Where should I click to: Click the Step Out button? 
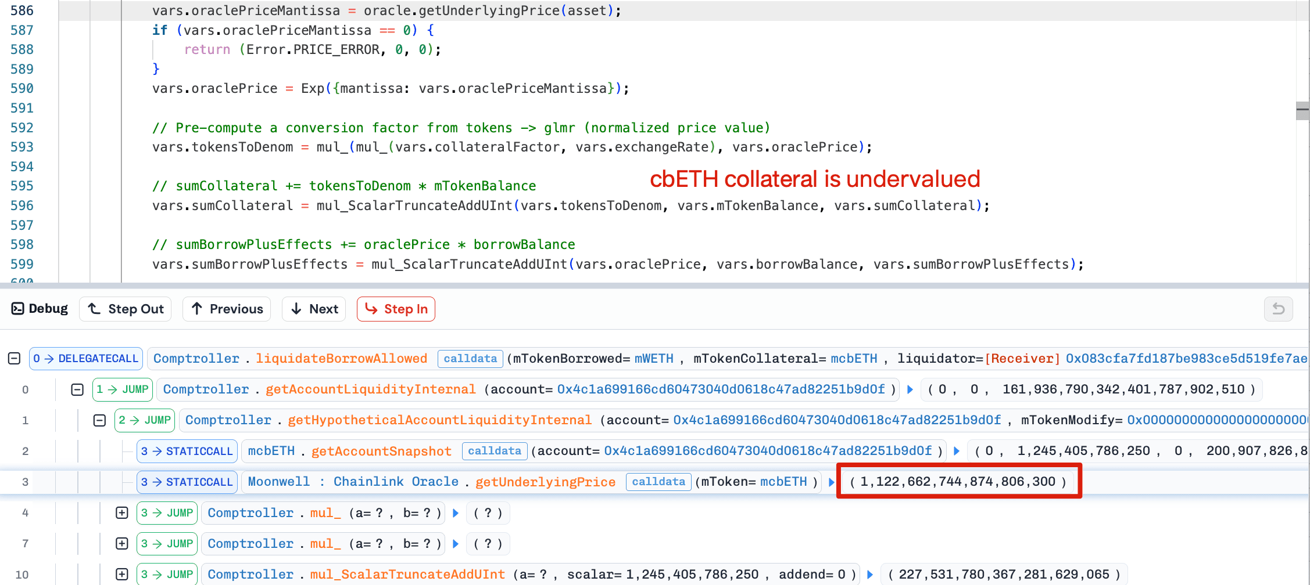tap(126, 309)
